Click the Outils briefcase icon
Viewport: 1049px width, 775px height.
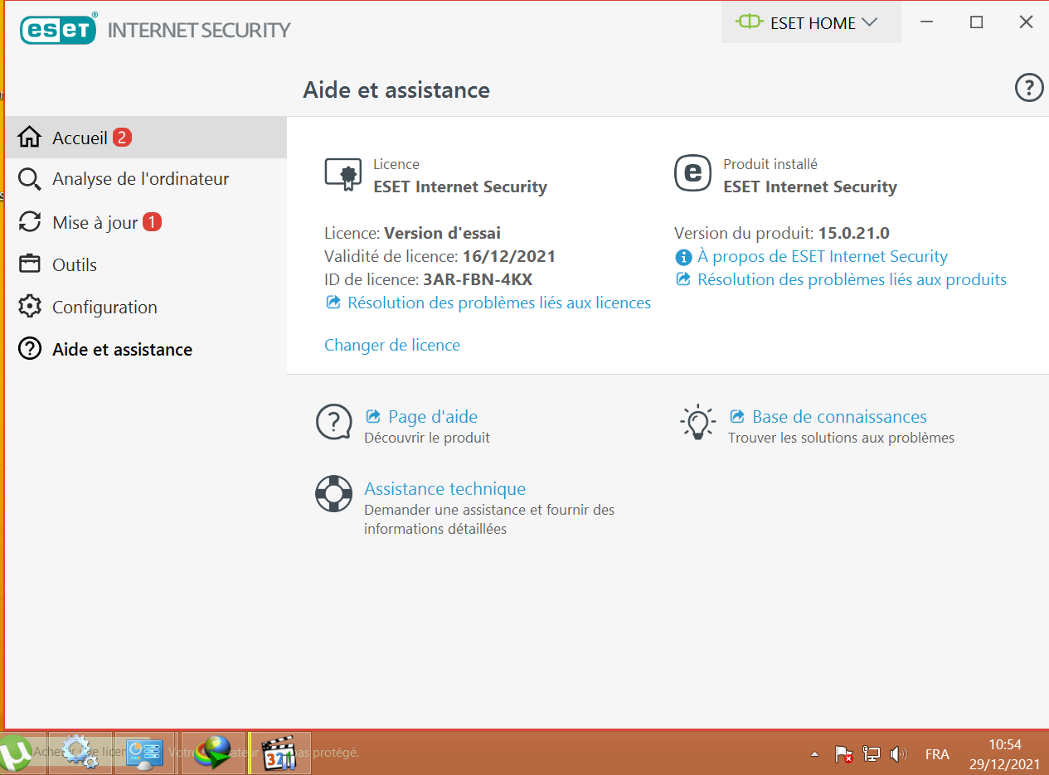point(30,264)
